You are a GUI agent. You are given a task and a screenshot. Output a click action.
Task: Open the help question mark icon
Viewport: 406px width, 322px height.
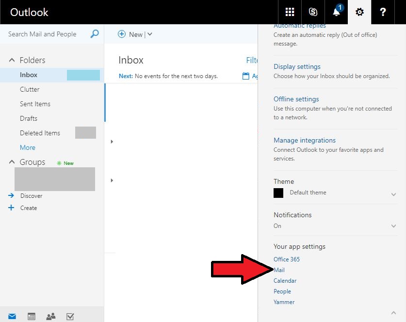383,12
